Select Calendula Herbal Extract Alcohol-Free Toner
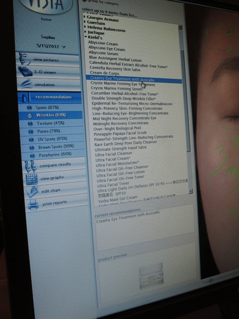This screenshot has height=319, width=239. tap(128, 64)
